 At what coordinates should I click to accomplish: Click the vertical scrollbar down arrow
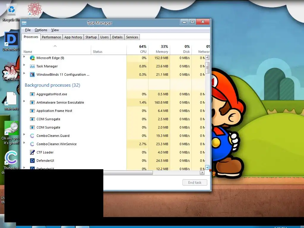[207, 167]
